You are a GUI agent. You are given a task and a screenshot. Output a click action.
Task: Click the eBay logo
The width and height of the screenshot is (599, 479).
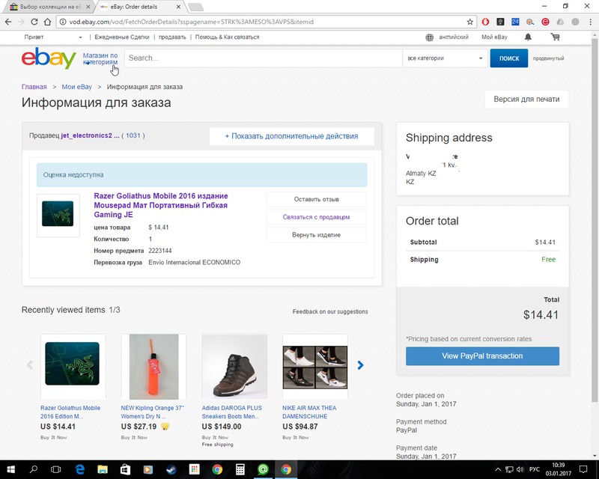[x=49, y=58]
